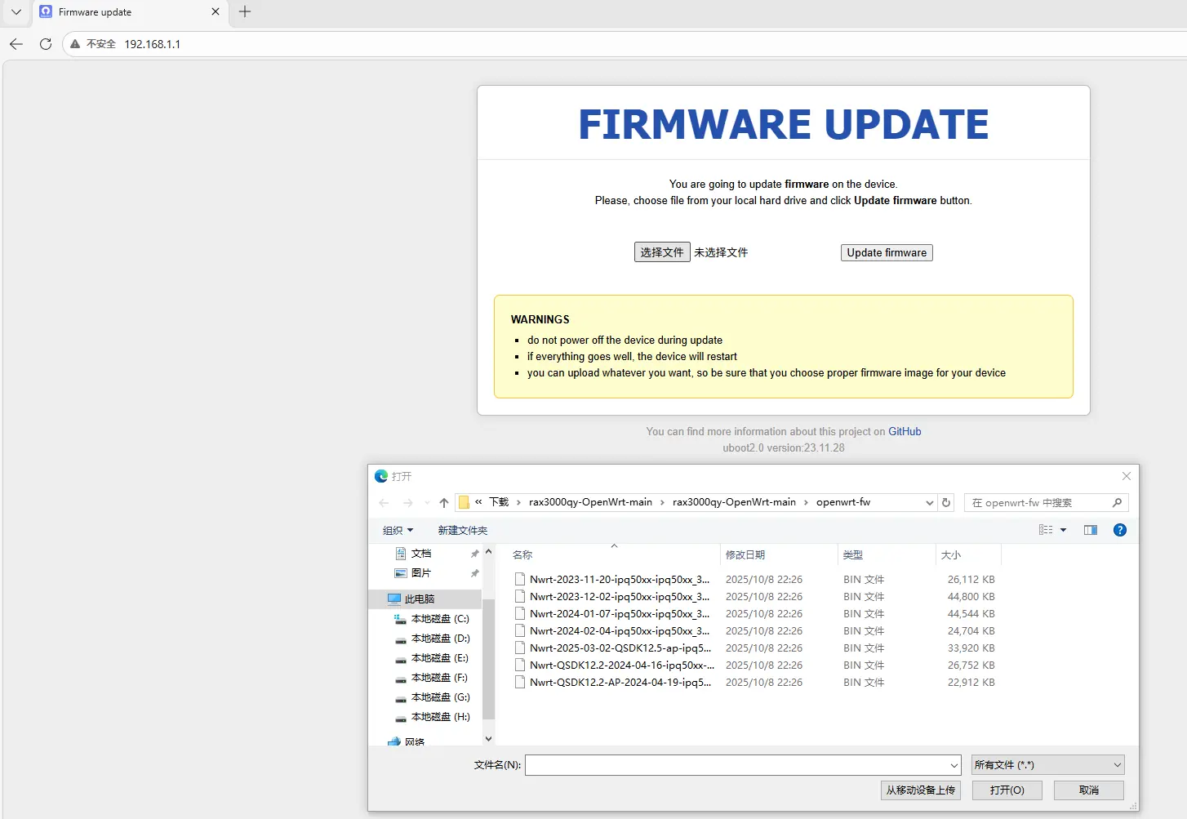
Task: Open a new browser tab
Action: pos(245,11)
